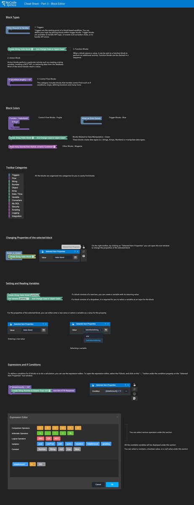Select the 'When an Error Occurs' block
194x505 pixels.
[91, 119]
